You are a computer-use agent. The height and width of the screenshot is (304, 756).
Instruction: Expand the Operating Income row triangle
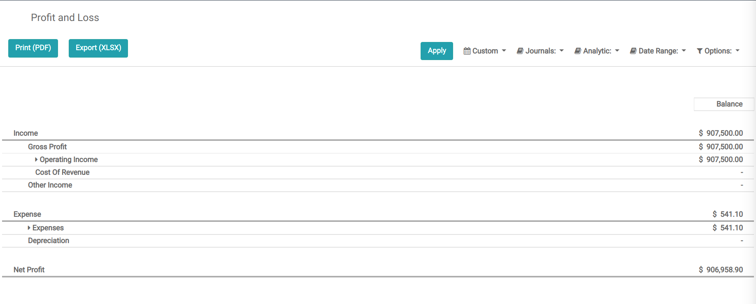36,160
